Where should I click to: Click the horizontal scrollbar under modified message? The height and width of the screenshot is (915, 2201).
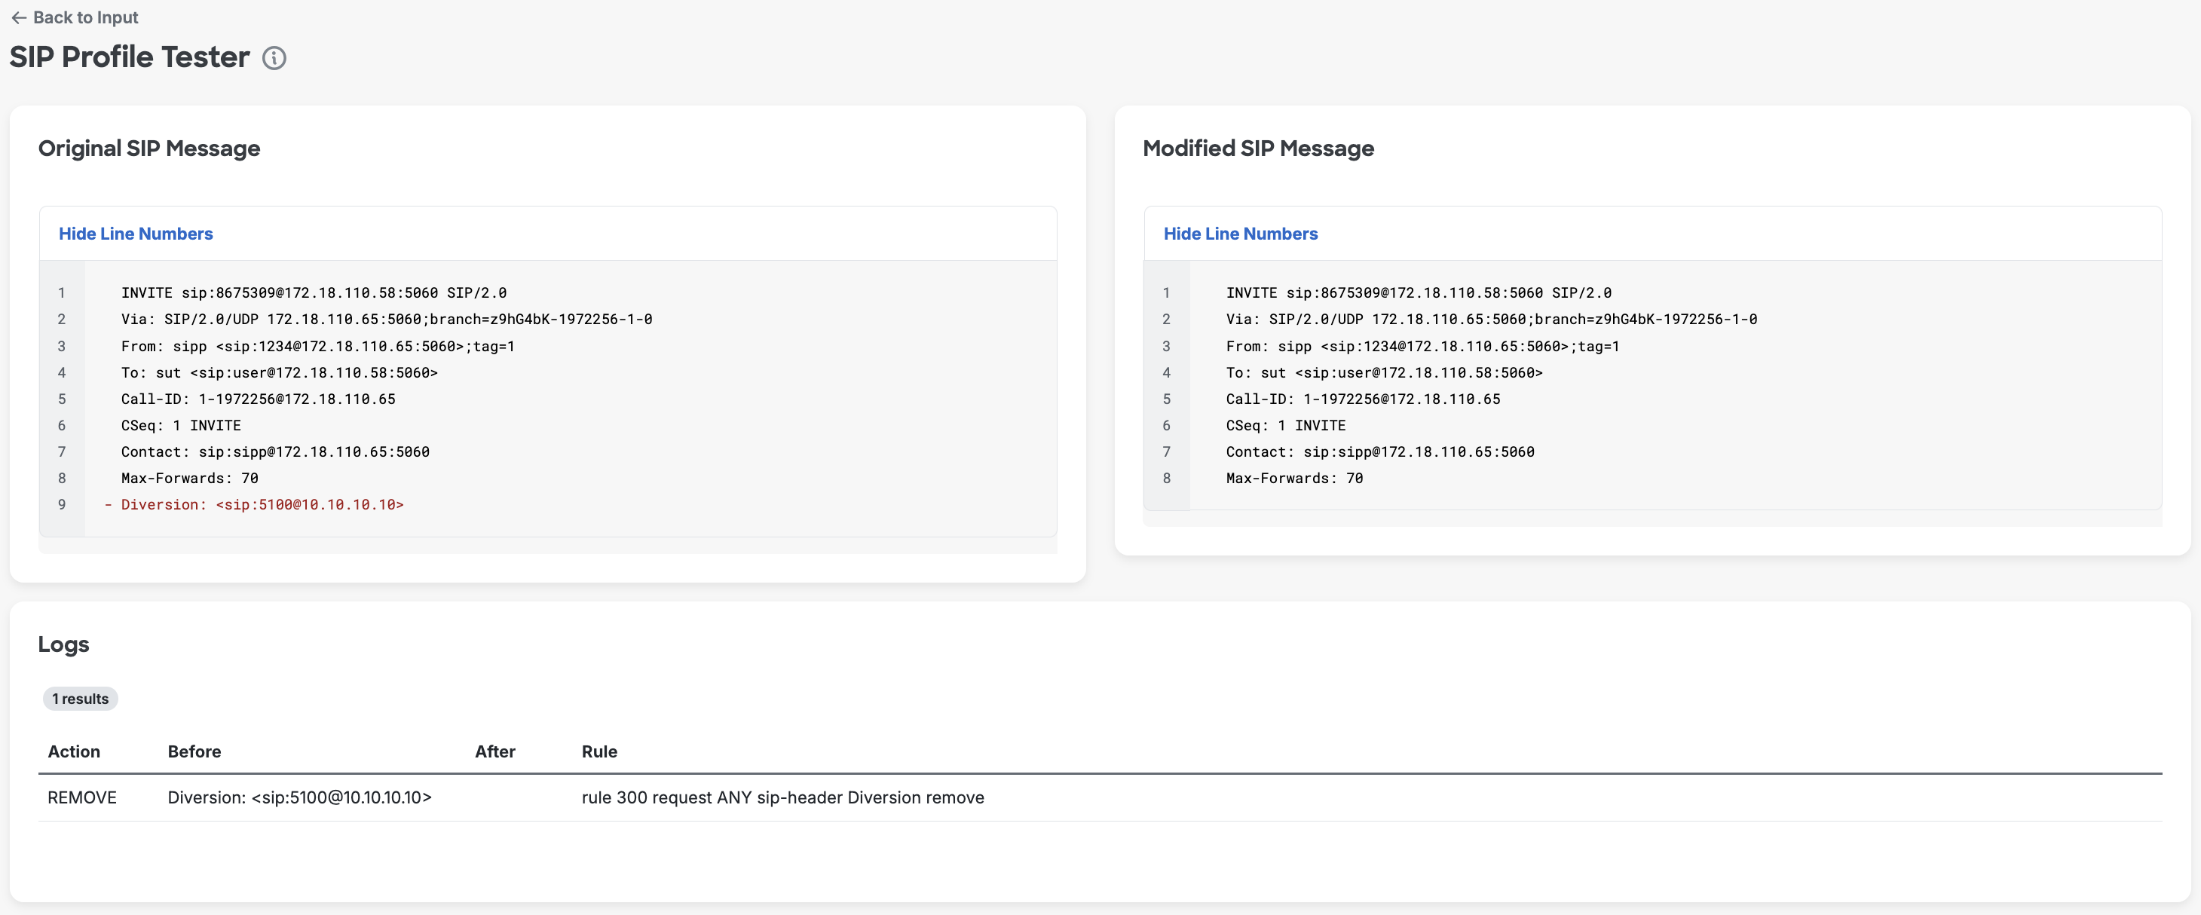1652,519
